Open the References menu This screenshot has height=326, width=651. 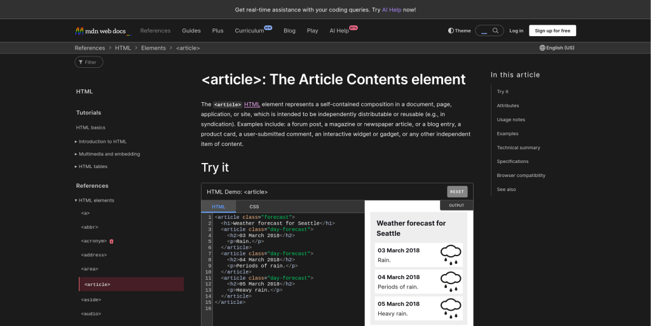[x=155, y=30]
